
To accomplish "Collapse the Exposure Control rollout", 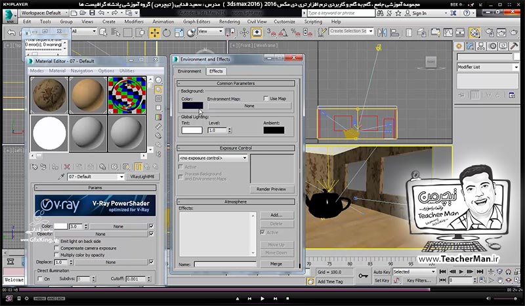I will tap(236, 148).
